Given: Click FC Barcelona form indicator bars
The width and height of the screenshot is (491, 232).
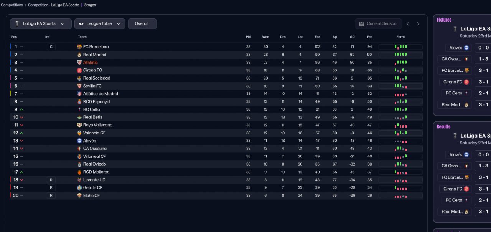Looking at the screenshot, I should 400,47.
